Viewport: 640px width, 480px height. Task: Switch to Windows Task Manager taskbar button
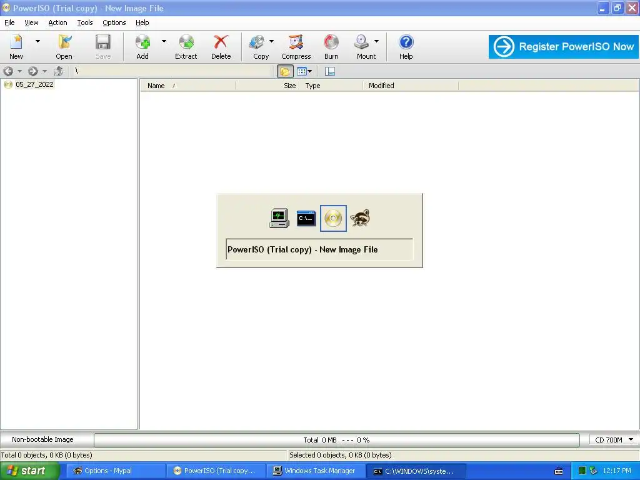point(316,471)
